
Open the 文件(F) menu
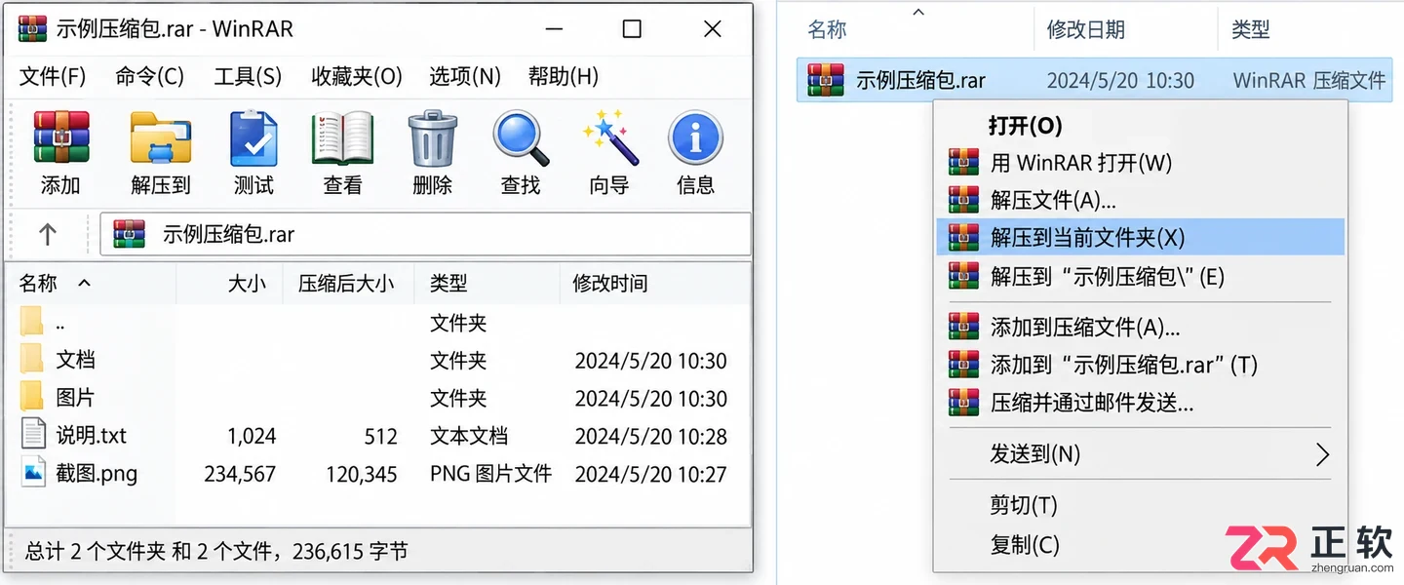click(54, 76)
